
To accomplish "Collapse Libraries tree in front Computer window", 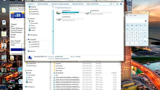I will (x=27, y=18).
